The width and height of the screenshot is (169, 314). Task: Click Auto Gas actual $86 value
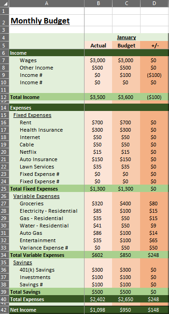point(97,233)
